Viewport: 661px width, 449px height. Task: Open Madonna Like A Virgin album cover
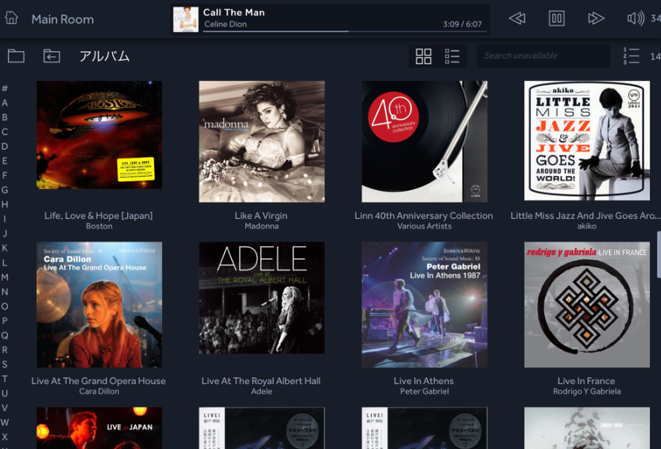[x=261, y=142]
